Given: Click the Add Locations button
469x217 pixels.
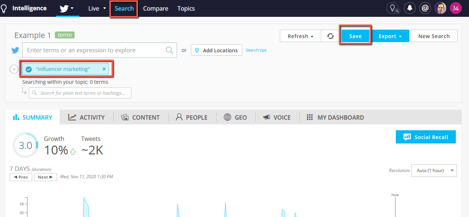Looking at the screenshot, I should [217, 50].
